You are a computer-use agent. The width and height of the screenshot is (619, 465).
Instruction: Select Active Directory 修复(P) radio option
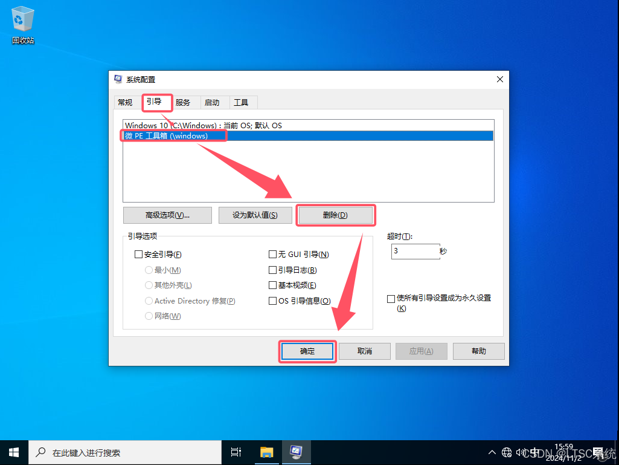point(149,301)
